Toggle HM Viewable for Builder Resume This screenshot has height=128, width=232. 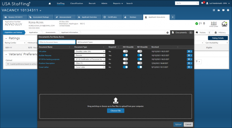pos(125,55)
